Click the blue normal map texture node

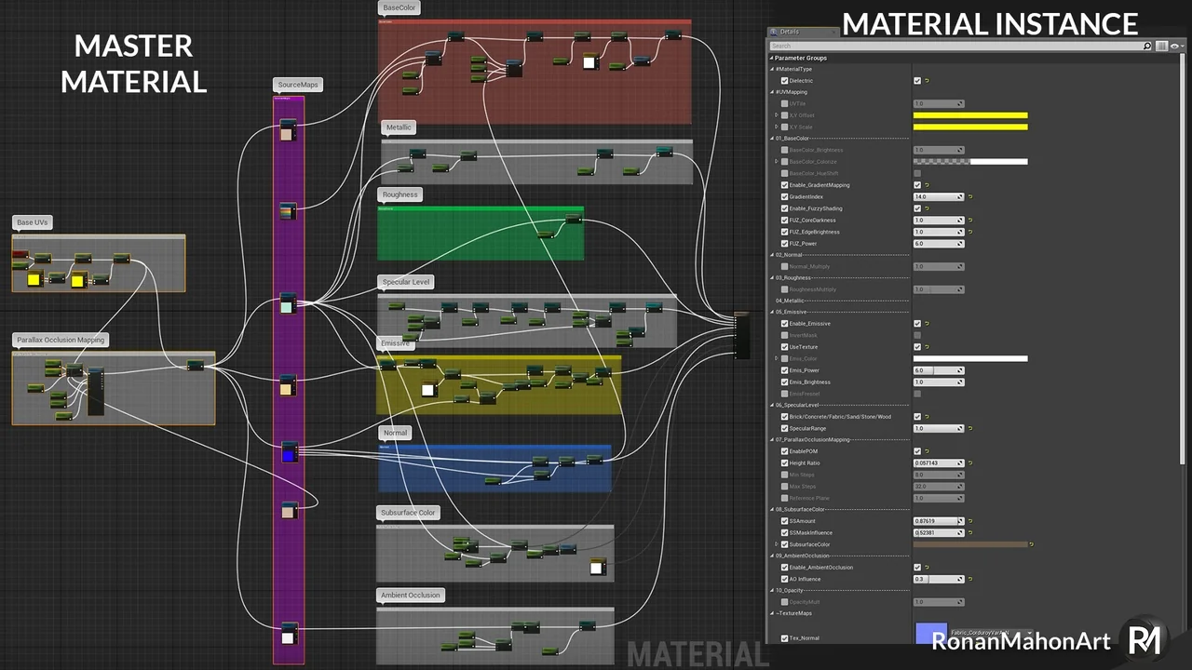(289, 452)
